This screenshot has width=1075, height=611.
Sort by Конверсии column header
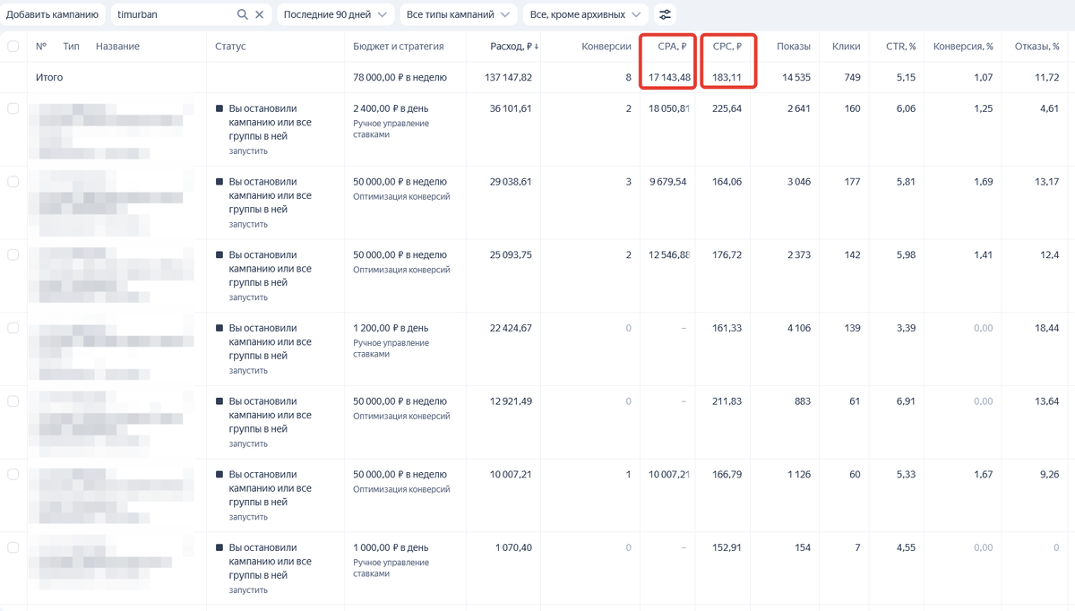(x=606, y=47)
